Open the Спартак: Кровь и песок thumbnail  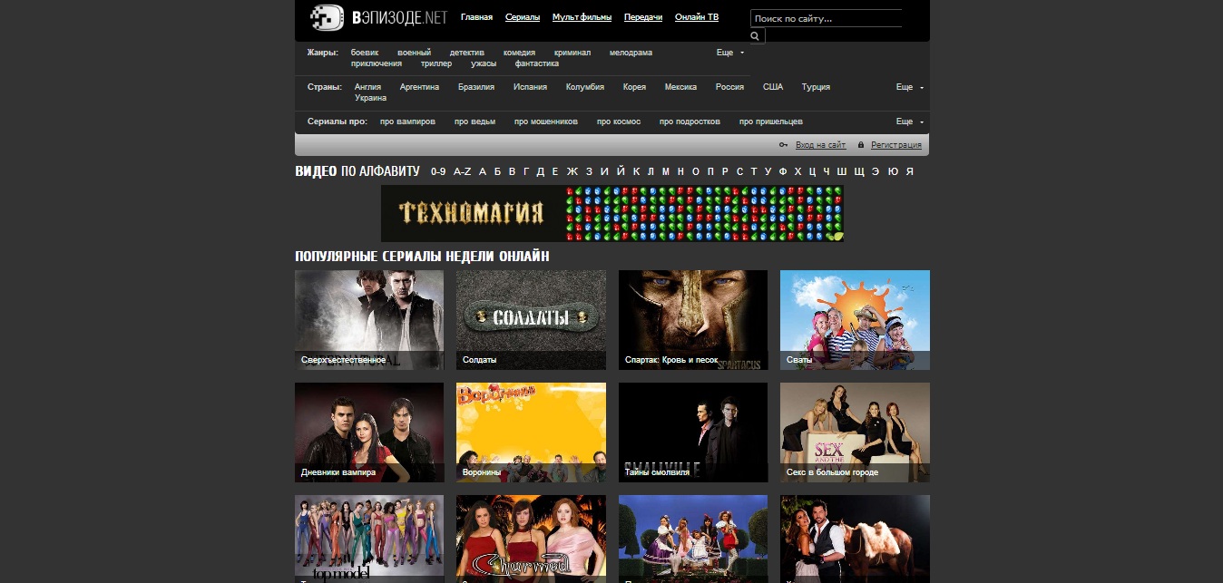[x=693, y=319]
